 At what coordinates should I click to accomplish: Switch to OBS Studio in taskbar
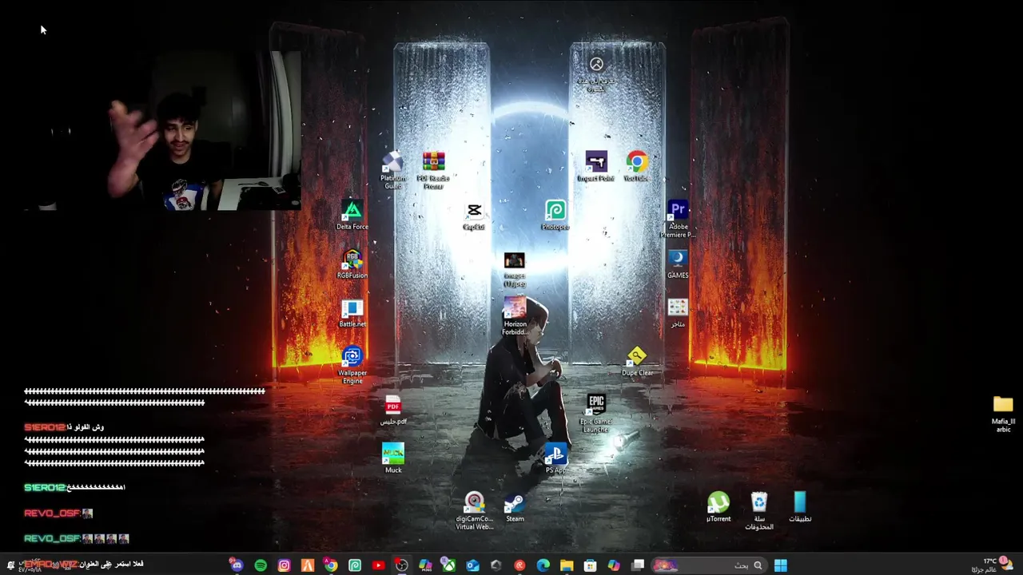coord(402,565)
